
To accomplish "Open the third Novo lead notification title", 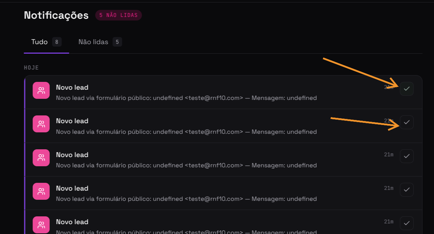I will [72, 155].
